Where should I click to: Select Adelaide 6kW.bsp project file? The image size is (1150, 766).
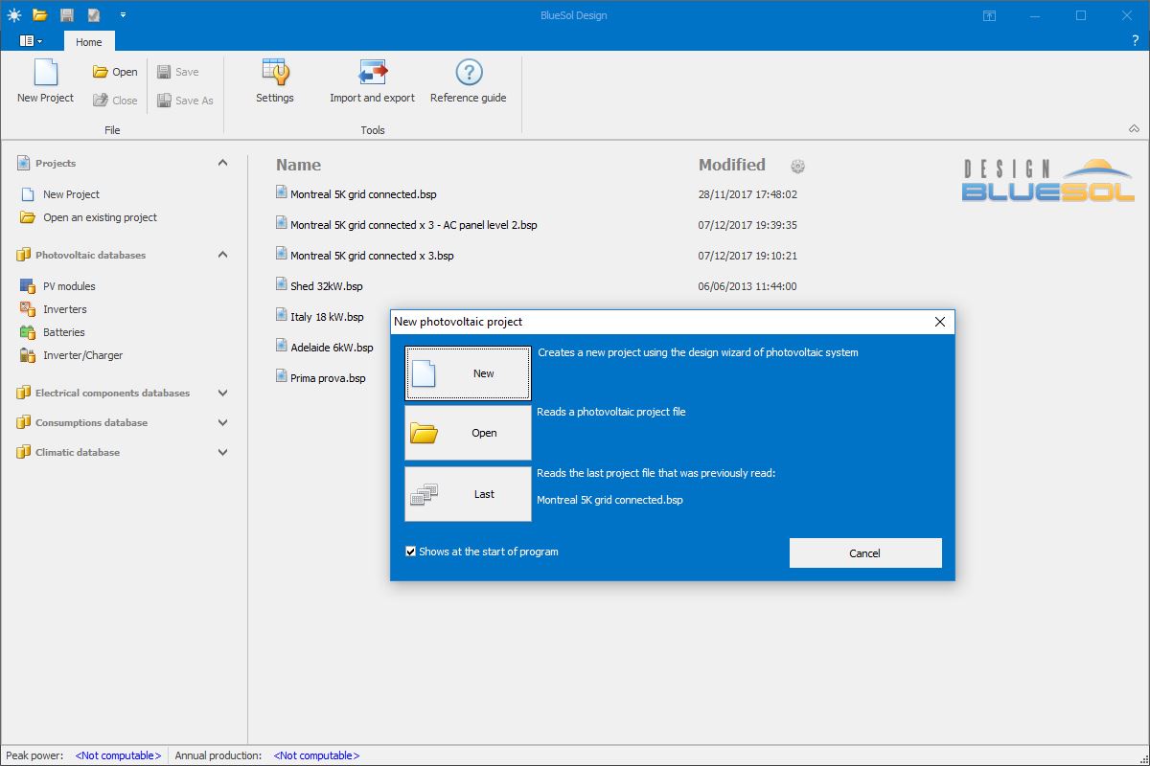[x=331, y=348]
